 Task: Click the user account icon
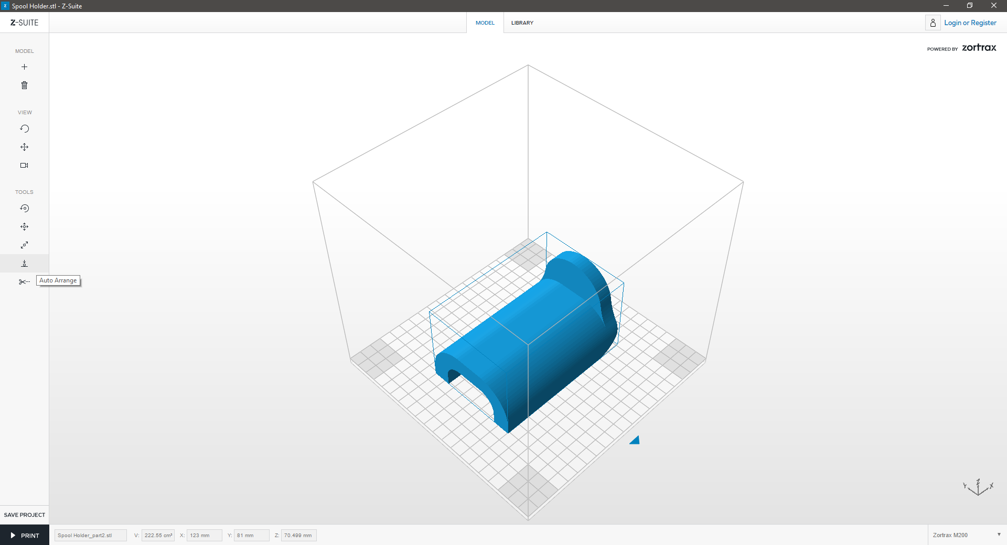point(933,23)
